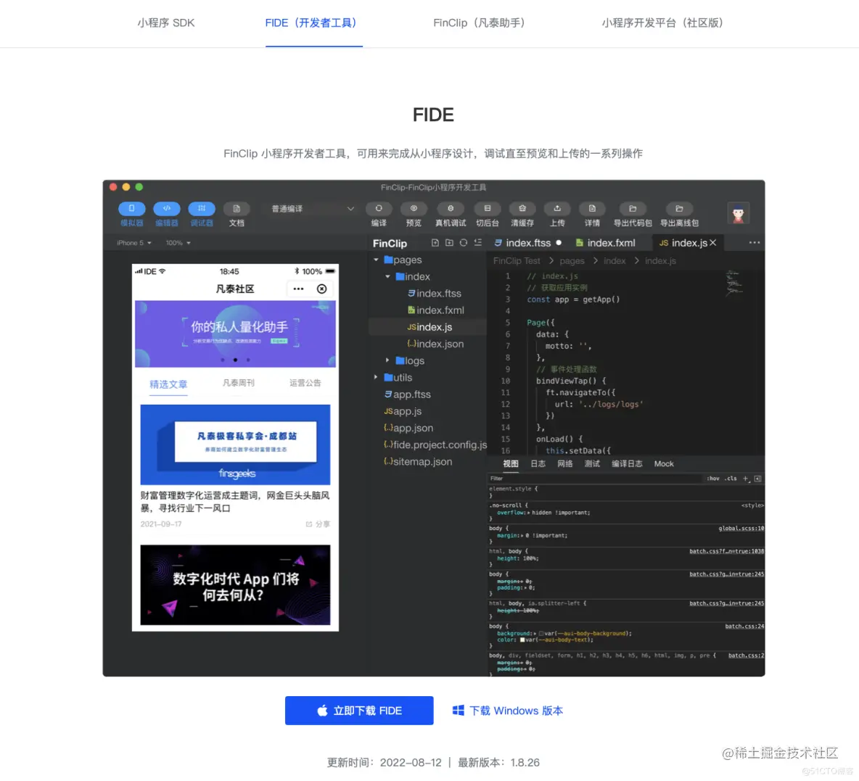Image resolution: width=859 pixels, height=781 pixels.
Task: Select index.js in the file tree
Action: point(429,327)
